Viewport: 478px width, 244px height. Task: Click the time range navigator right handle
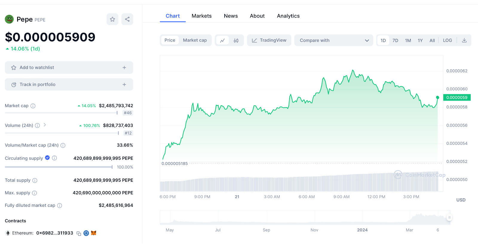point(449,217)
